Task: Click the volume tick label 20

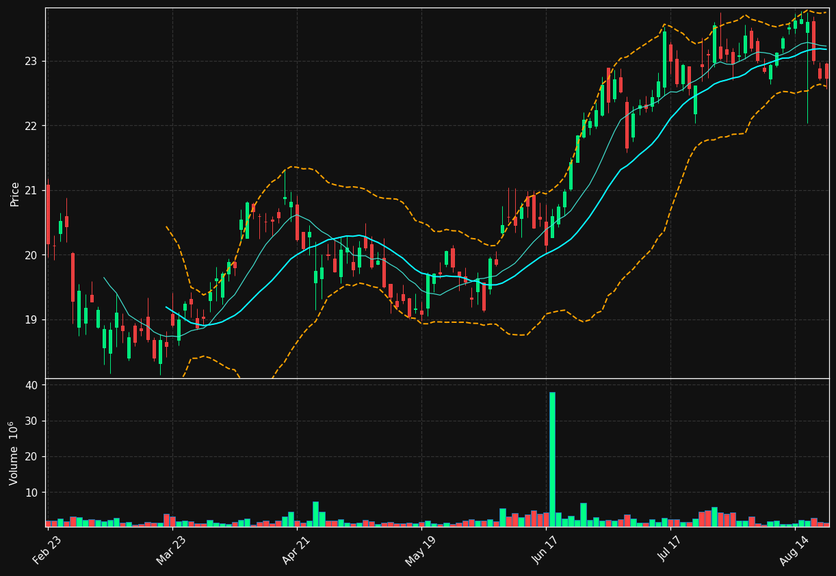Action: pyautogui.click(x=31, y=456)
